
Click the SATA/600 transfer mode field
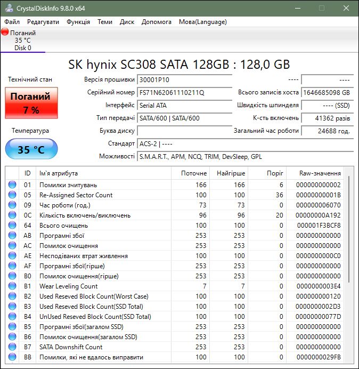click(x=184, y=118)
